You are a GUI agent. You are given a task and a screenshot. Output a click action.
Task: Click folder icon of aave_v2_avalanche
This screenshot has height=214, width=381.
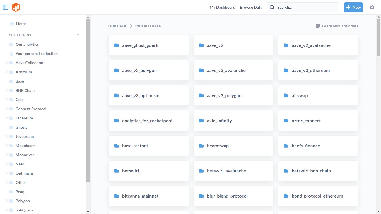(x=286, y=45)
